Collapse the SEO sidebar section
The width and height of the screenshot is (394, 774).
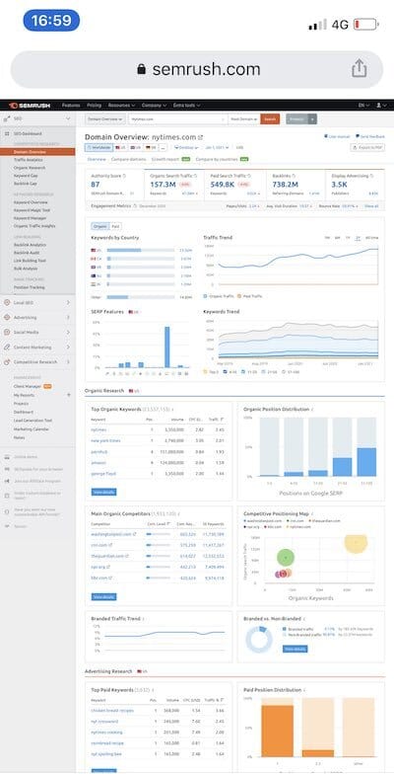tap(68, 118)
